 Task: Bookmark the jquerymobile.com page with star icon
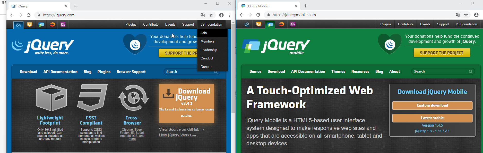tap(466, 15)
